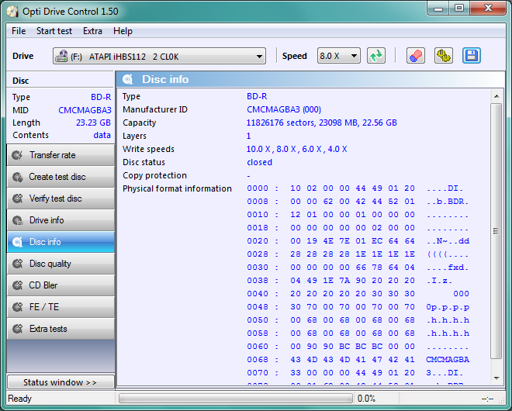Click the hex row at offset 0020

(358, 241)
